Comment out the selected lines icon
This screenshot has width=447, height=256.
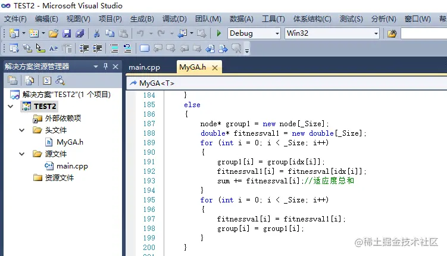point(114,48)
